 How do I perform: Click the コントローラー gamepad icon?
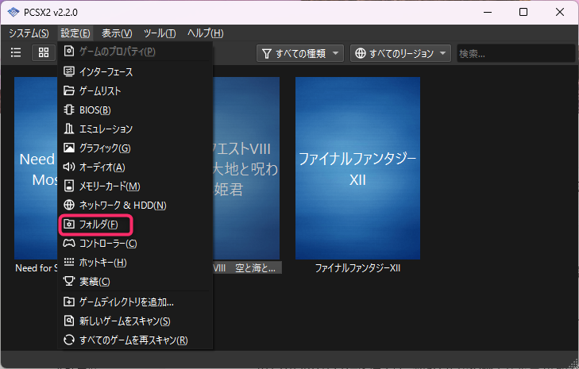69,243
